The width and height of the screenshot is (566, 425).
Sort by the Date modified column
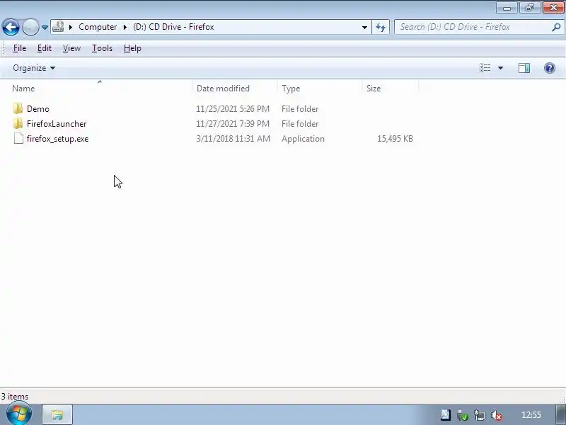click(x=223, y=89)
